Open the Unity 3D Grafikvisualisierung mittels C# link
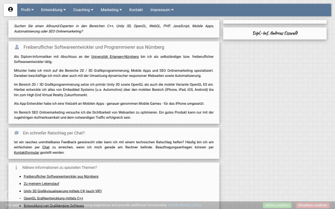Image resolution: width=335 pixels, height=209 pixels. pyautogui.click(x=63, y=191)
